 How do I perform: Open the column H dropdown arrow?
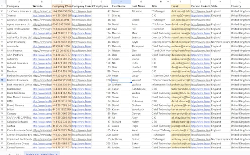168,2
